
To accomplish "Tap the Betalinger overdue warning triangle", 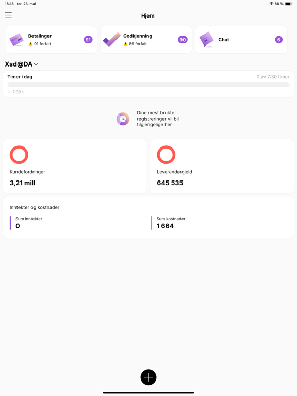I will pos(30,44).
